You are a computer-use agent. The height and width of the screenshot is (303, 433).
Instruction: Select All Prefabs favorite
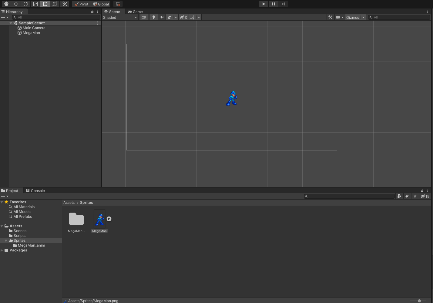tap(20, 217)
